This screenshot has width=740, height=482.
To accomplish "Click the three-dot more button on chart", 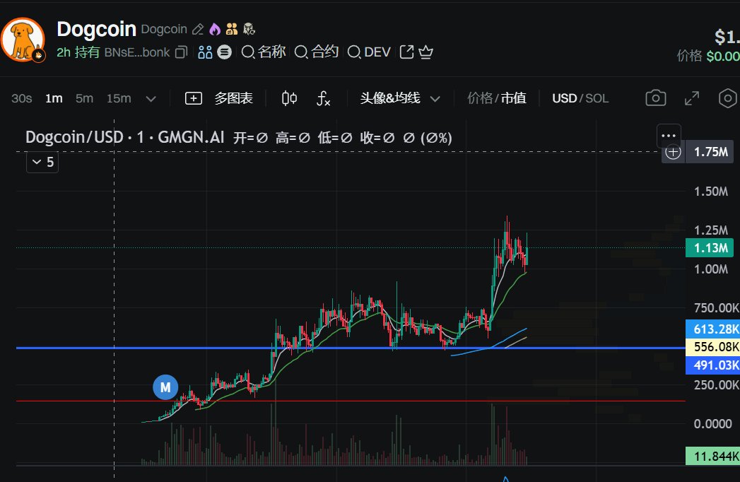I will pyautogui.click(x=669, y=136).
